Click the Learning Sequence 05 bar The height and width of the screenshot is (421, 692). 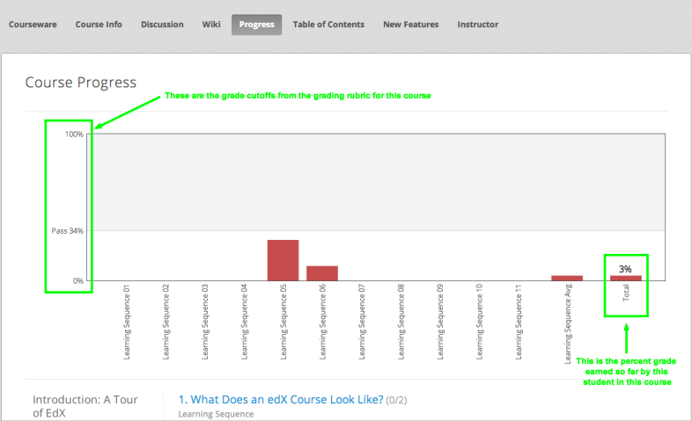point(283,260)
